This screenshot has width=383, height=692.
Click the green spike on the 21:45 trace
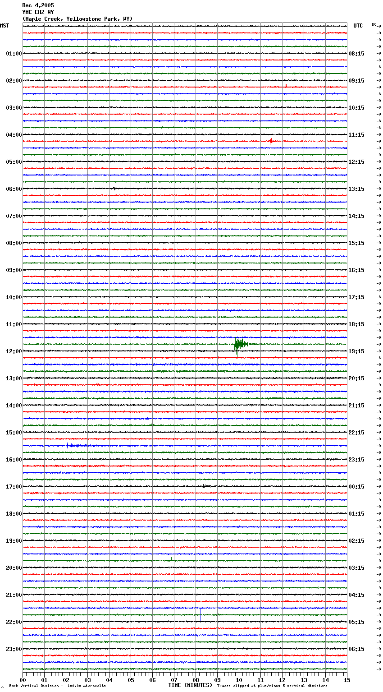pos(201,614)
